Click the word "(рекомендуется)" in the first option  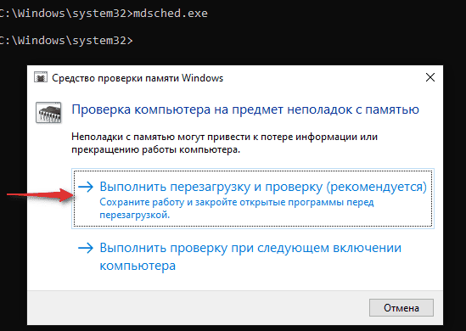377,187
